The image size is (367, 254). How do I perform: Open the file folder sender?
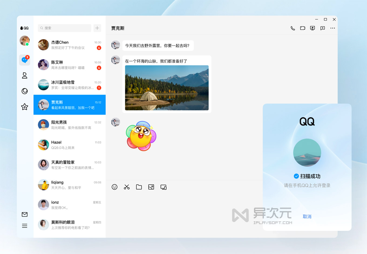tap(139, 187)
